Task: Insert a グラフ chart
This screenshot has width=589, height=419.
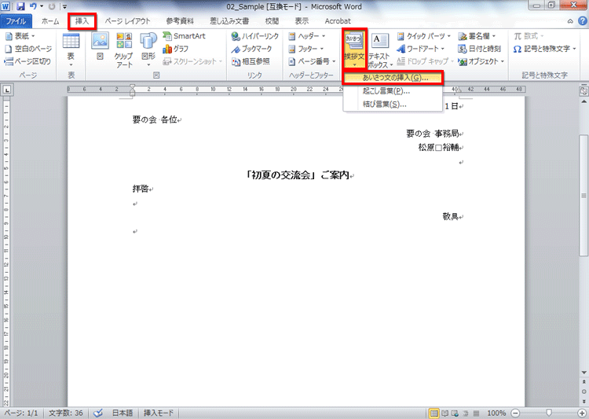Action: [175, 49]
